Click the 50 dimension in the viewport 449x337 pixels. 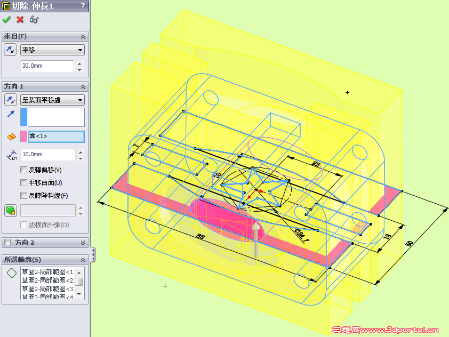coord(410,243)
